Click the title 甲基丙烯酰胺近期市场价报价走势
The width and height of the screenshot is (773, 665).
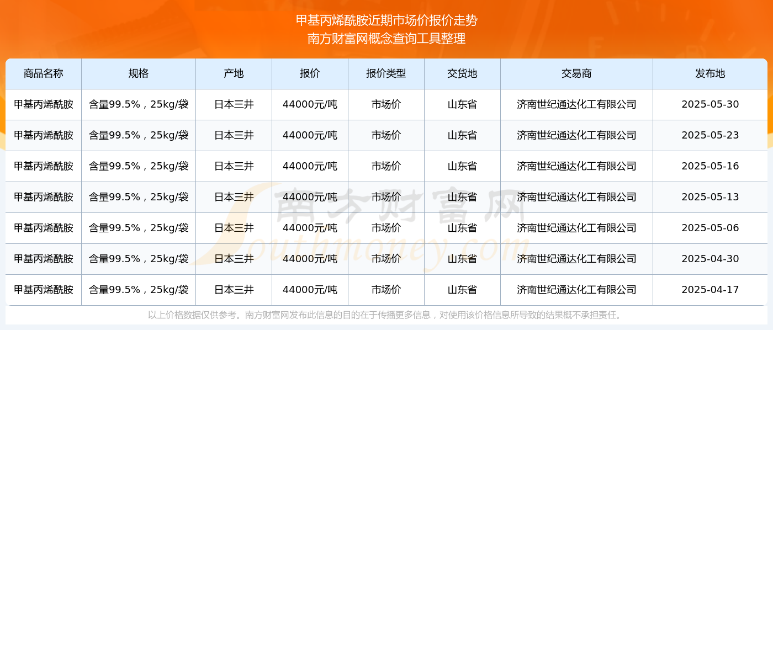tap(386, 20)
